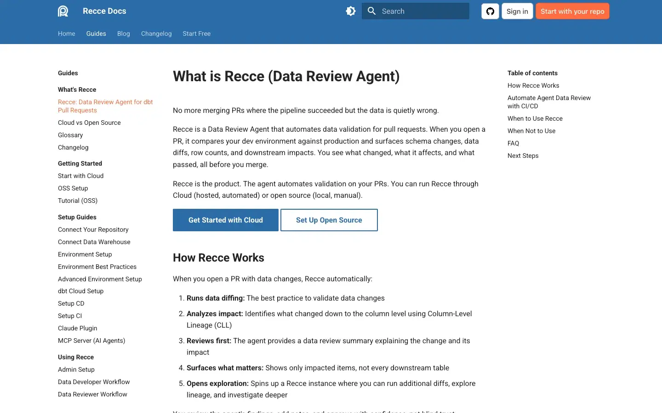This screenshot has width=662, height=413.
Task: Open Connect Your Repository guide
Action: (x=93, y=229)
